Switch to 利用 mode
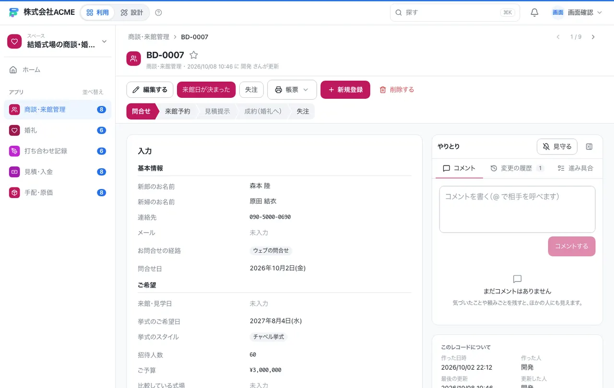The image size is (614, 388). pos(98,12)
